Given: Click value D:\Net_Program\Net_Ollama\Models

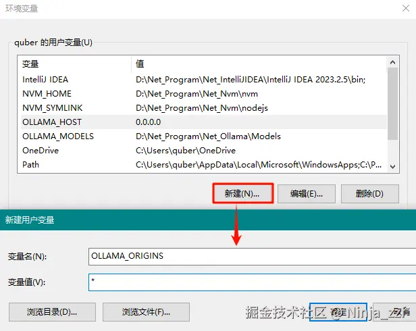Looking at the screenshot, I should (x=208, y=136).
